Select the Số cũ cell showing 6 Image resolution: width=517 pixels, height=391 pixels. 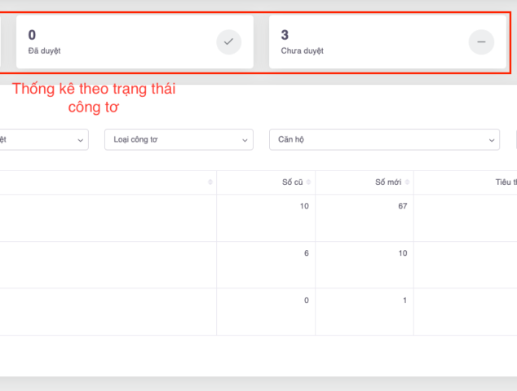(x=306, y=253)
